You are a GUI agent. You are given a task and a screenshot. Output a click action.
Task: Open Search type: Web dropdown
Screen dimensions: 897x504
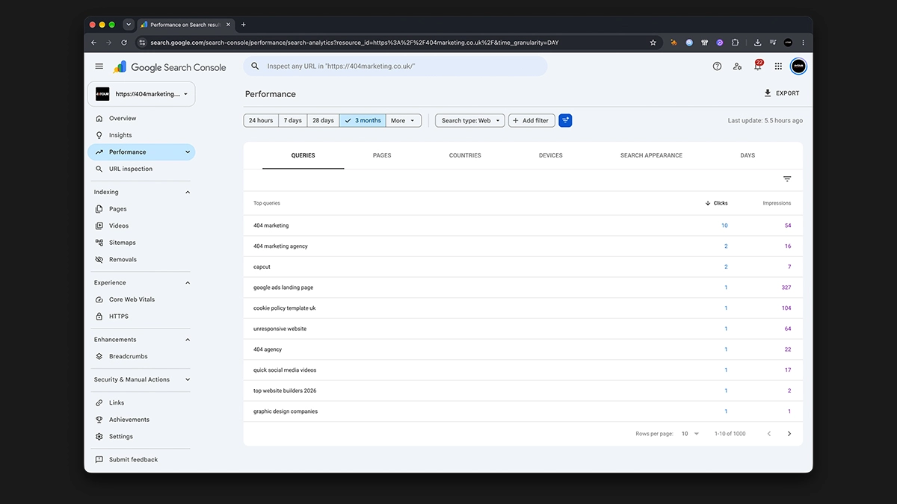coord(470,120)
